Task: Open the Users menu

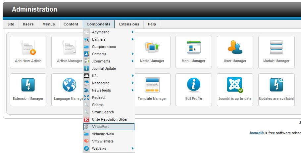Action: (28, 24)
